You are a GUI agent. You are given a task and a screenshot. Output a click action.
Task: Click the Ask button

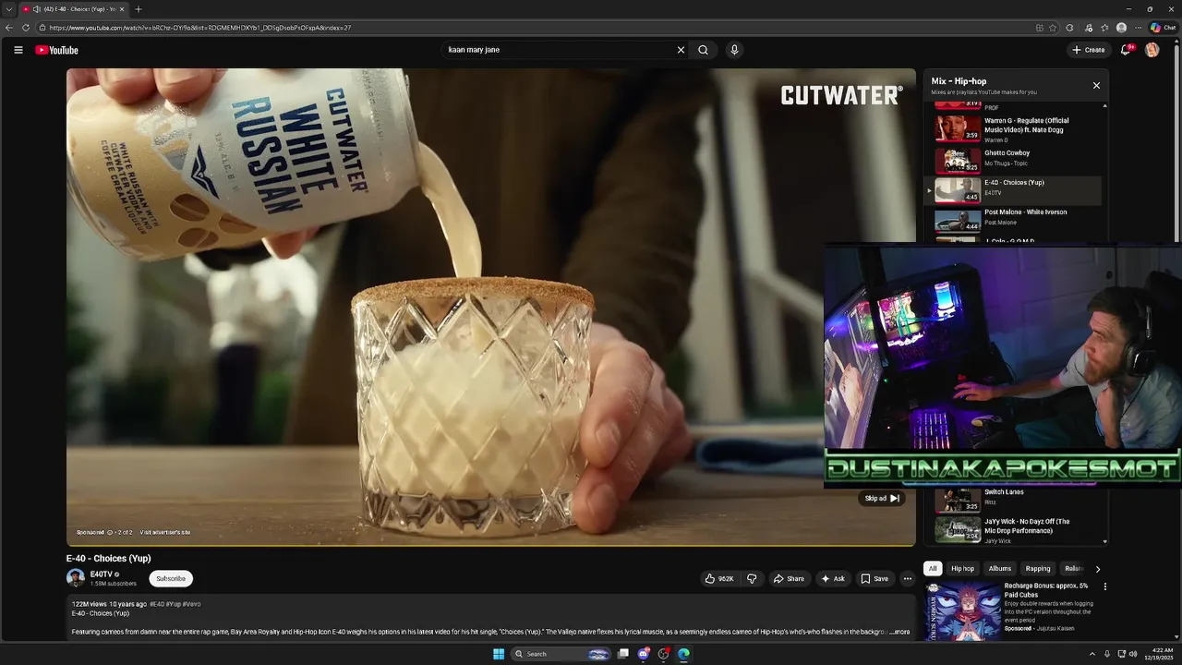(832, 579)
